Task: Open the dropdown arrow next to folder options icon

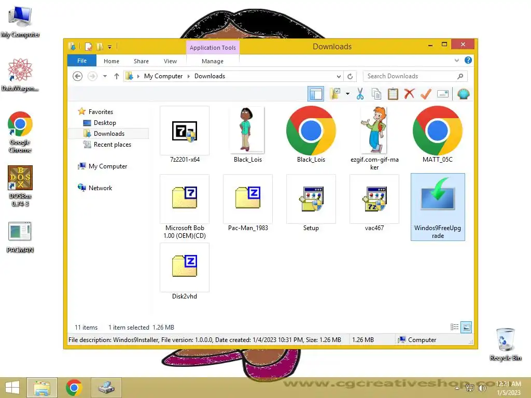Action: coord(347,94)
